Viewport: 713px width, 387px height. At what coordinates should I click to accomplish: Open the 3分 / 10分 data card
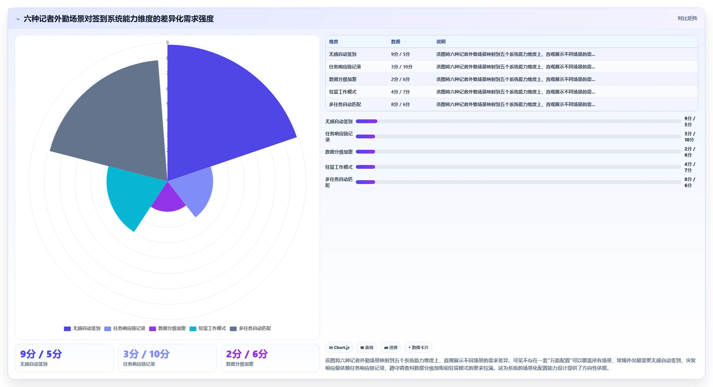coord(167,358)
